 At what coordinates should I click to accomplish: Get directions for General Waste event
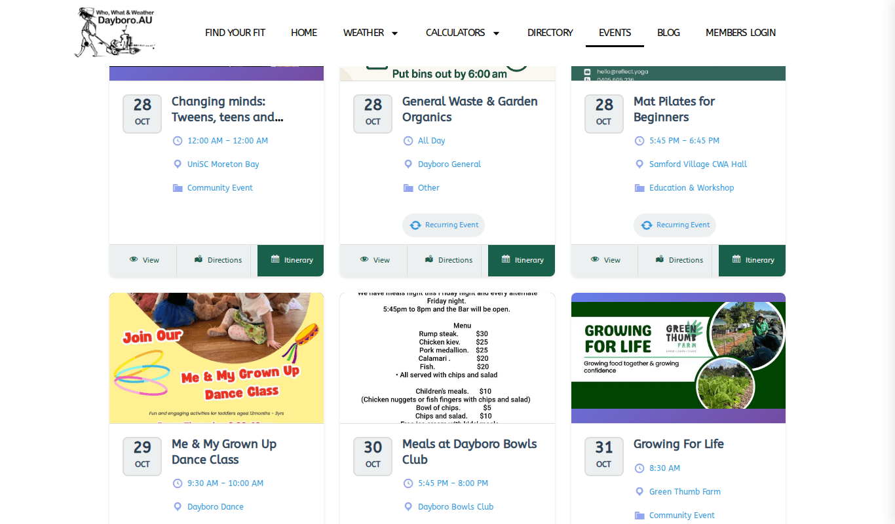point(447,260)
